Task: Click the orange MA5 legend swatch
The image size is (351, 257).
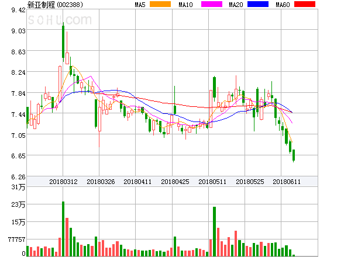Action: tap(160, 4)
